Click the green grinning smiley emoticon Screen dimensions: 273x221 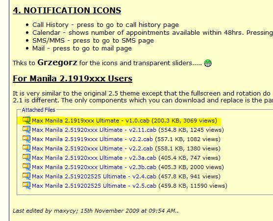[208, 63]
